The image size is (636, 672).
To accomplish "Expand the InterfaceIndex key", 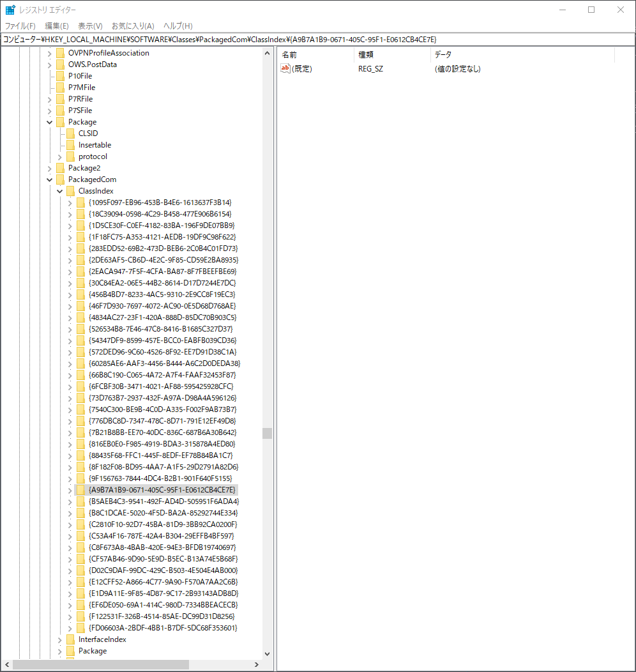I will (x=59, y=640).
